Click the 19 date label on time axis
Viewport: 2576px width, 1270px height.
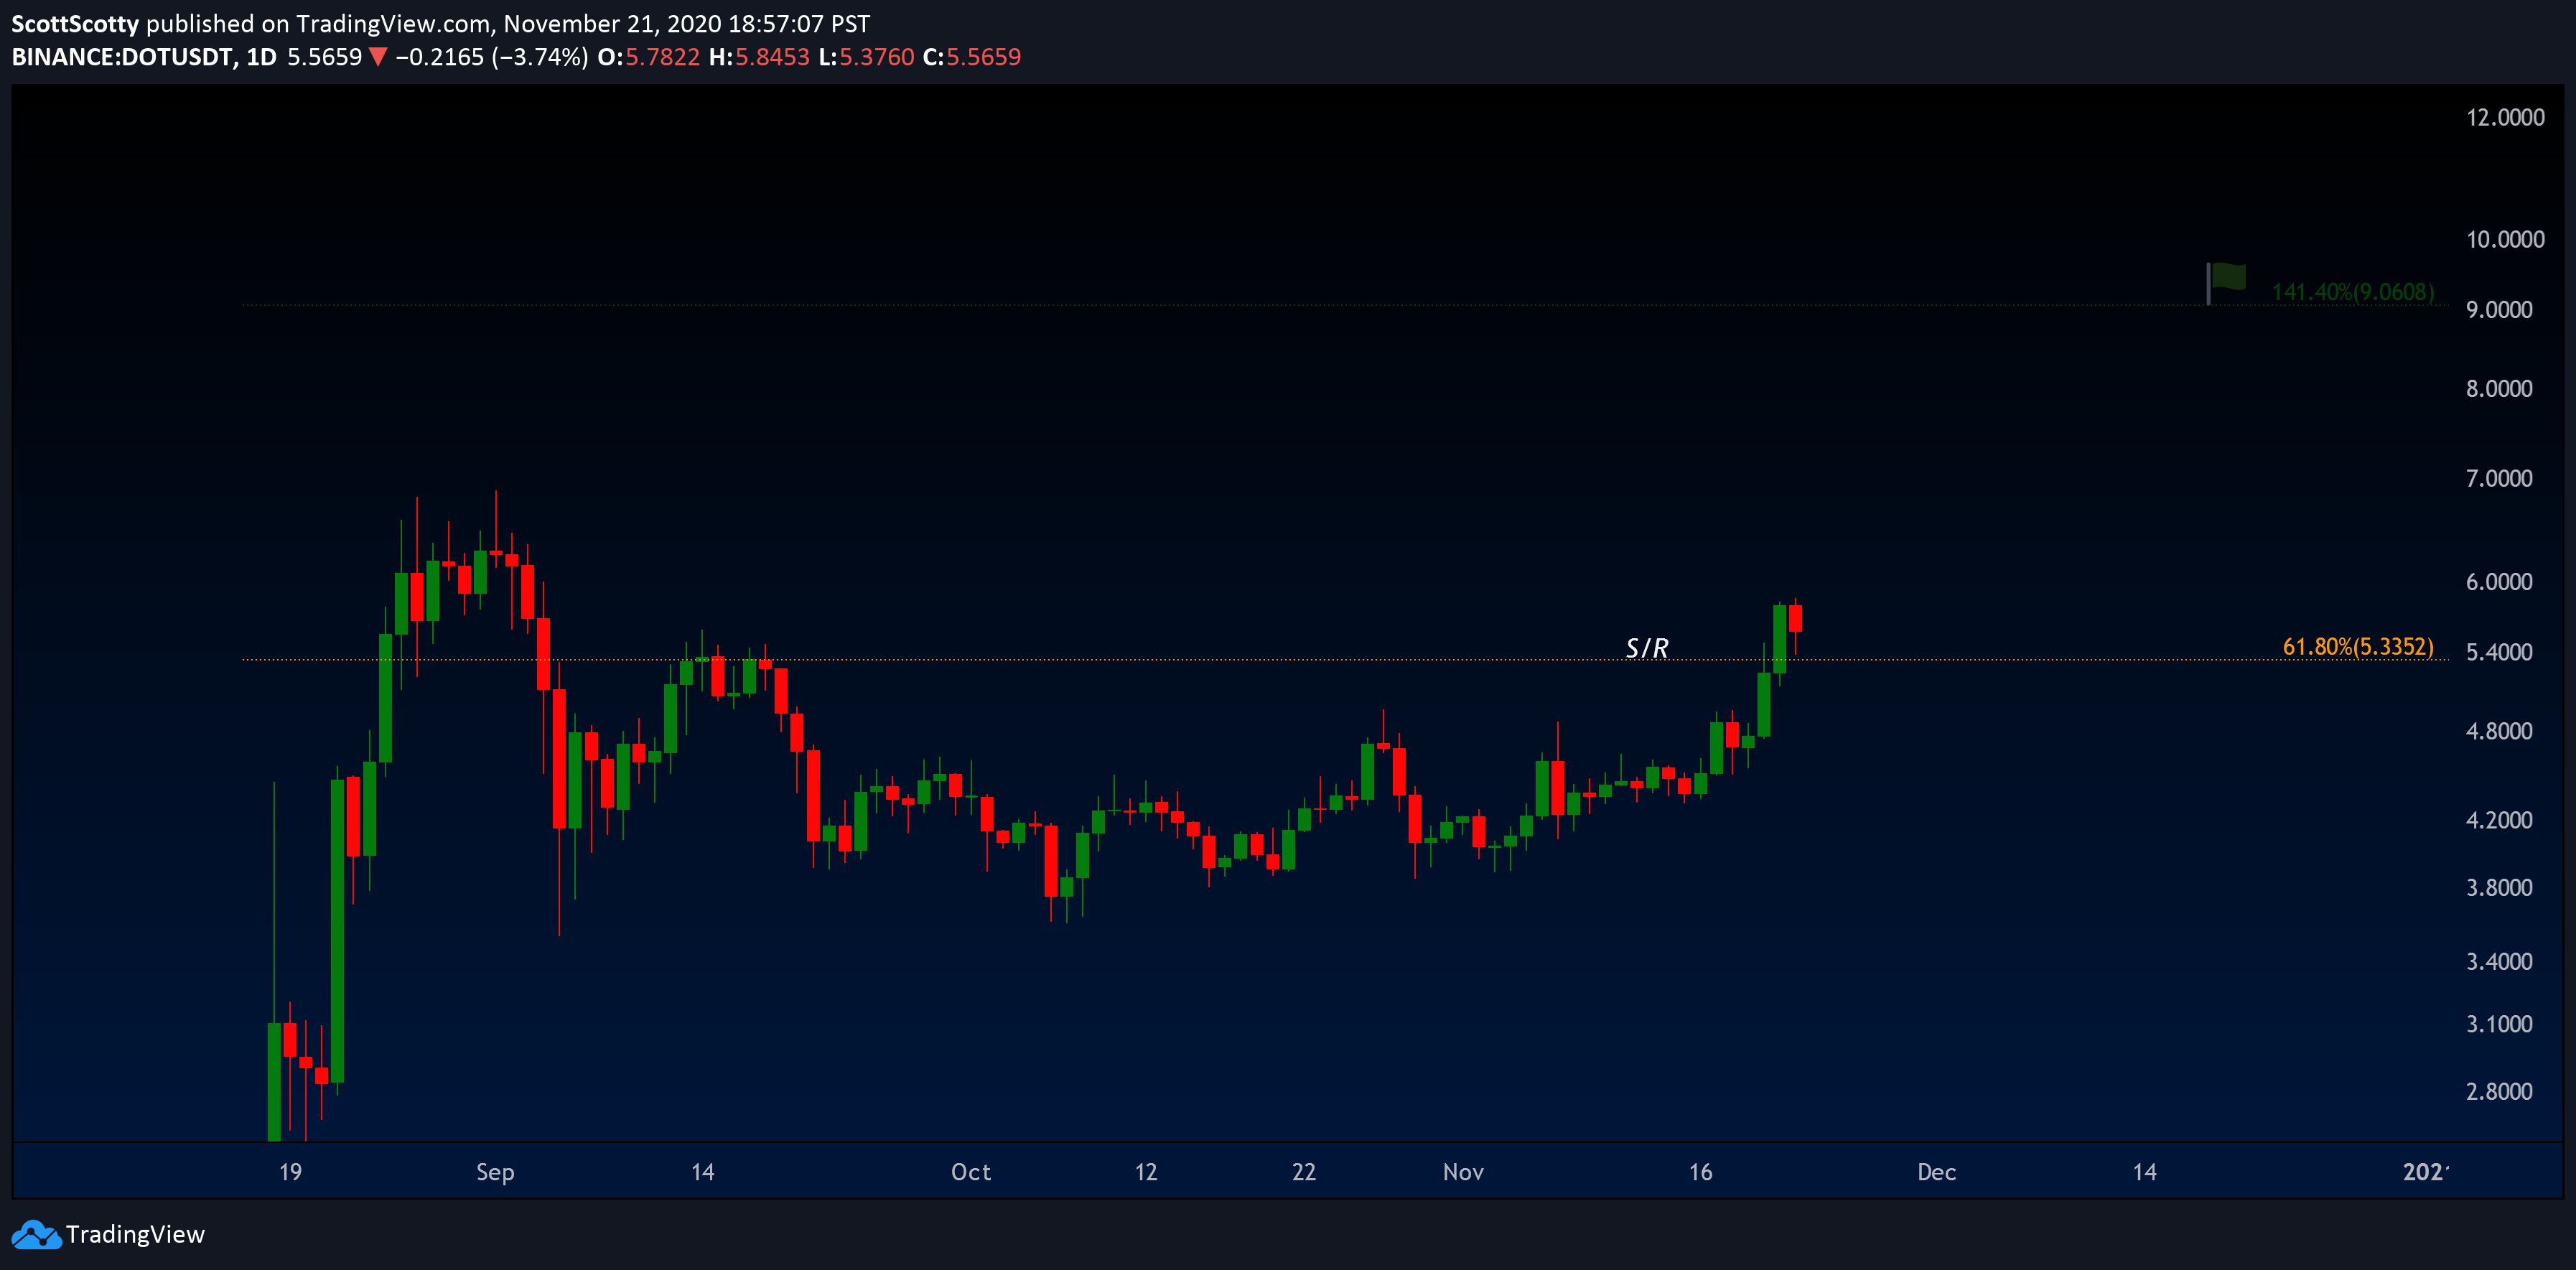point(290,1173)
